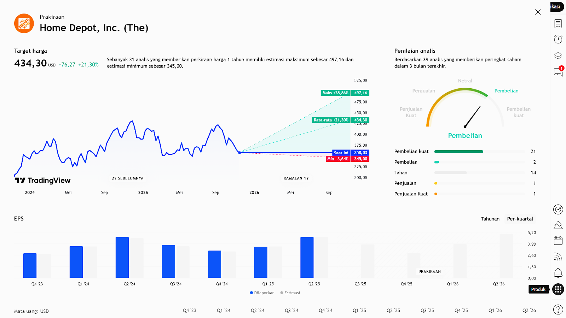Open the alerts alarm clock icon
566x318 pixels.
(558, 39)
